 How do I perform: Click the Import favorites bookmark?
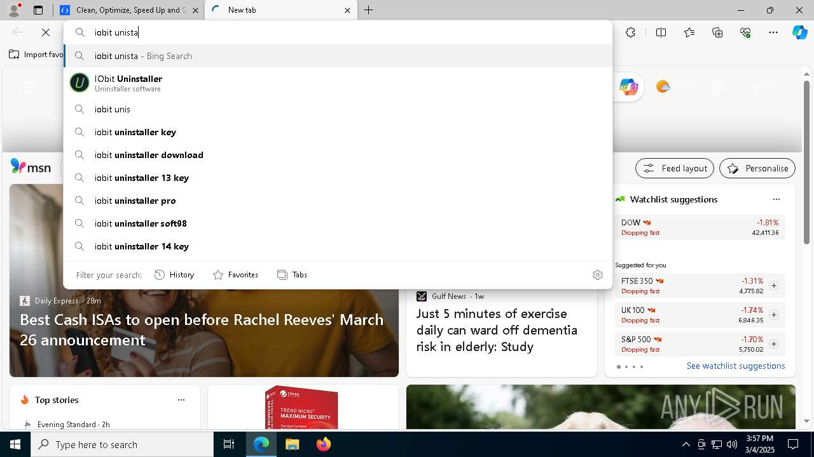coord(36,55)
